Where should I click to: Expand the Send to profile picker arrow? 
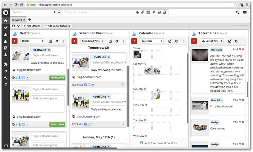pos(59,12)
